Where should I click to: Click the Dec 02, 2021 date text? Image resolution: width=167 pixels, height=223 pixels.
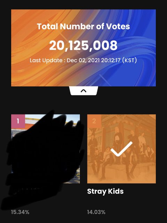(83, 60)
